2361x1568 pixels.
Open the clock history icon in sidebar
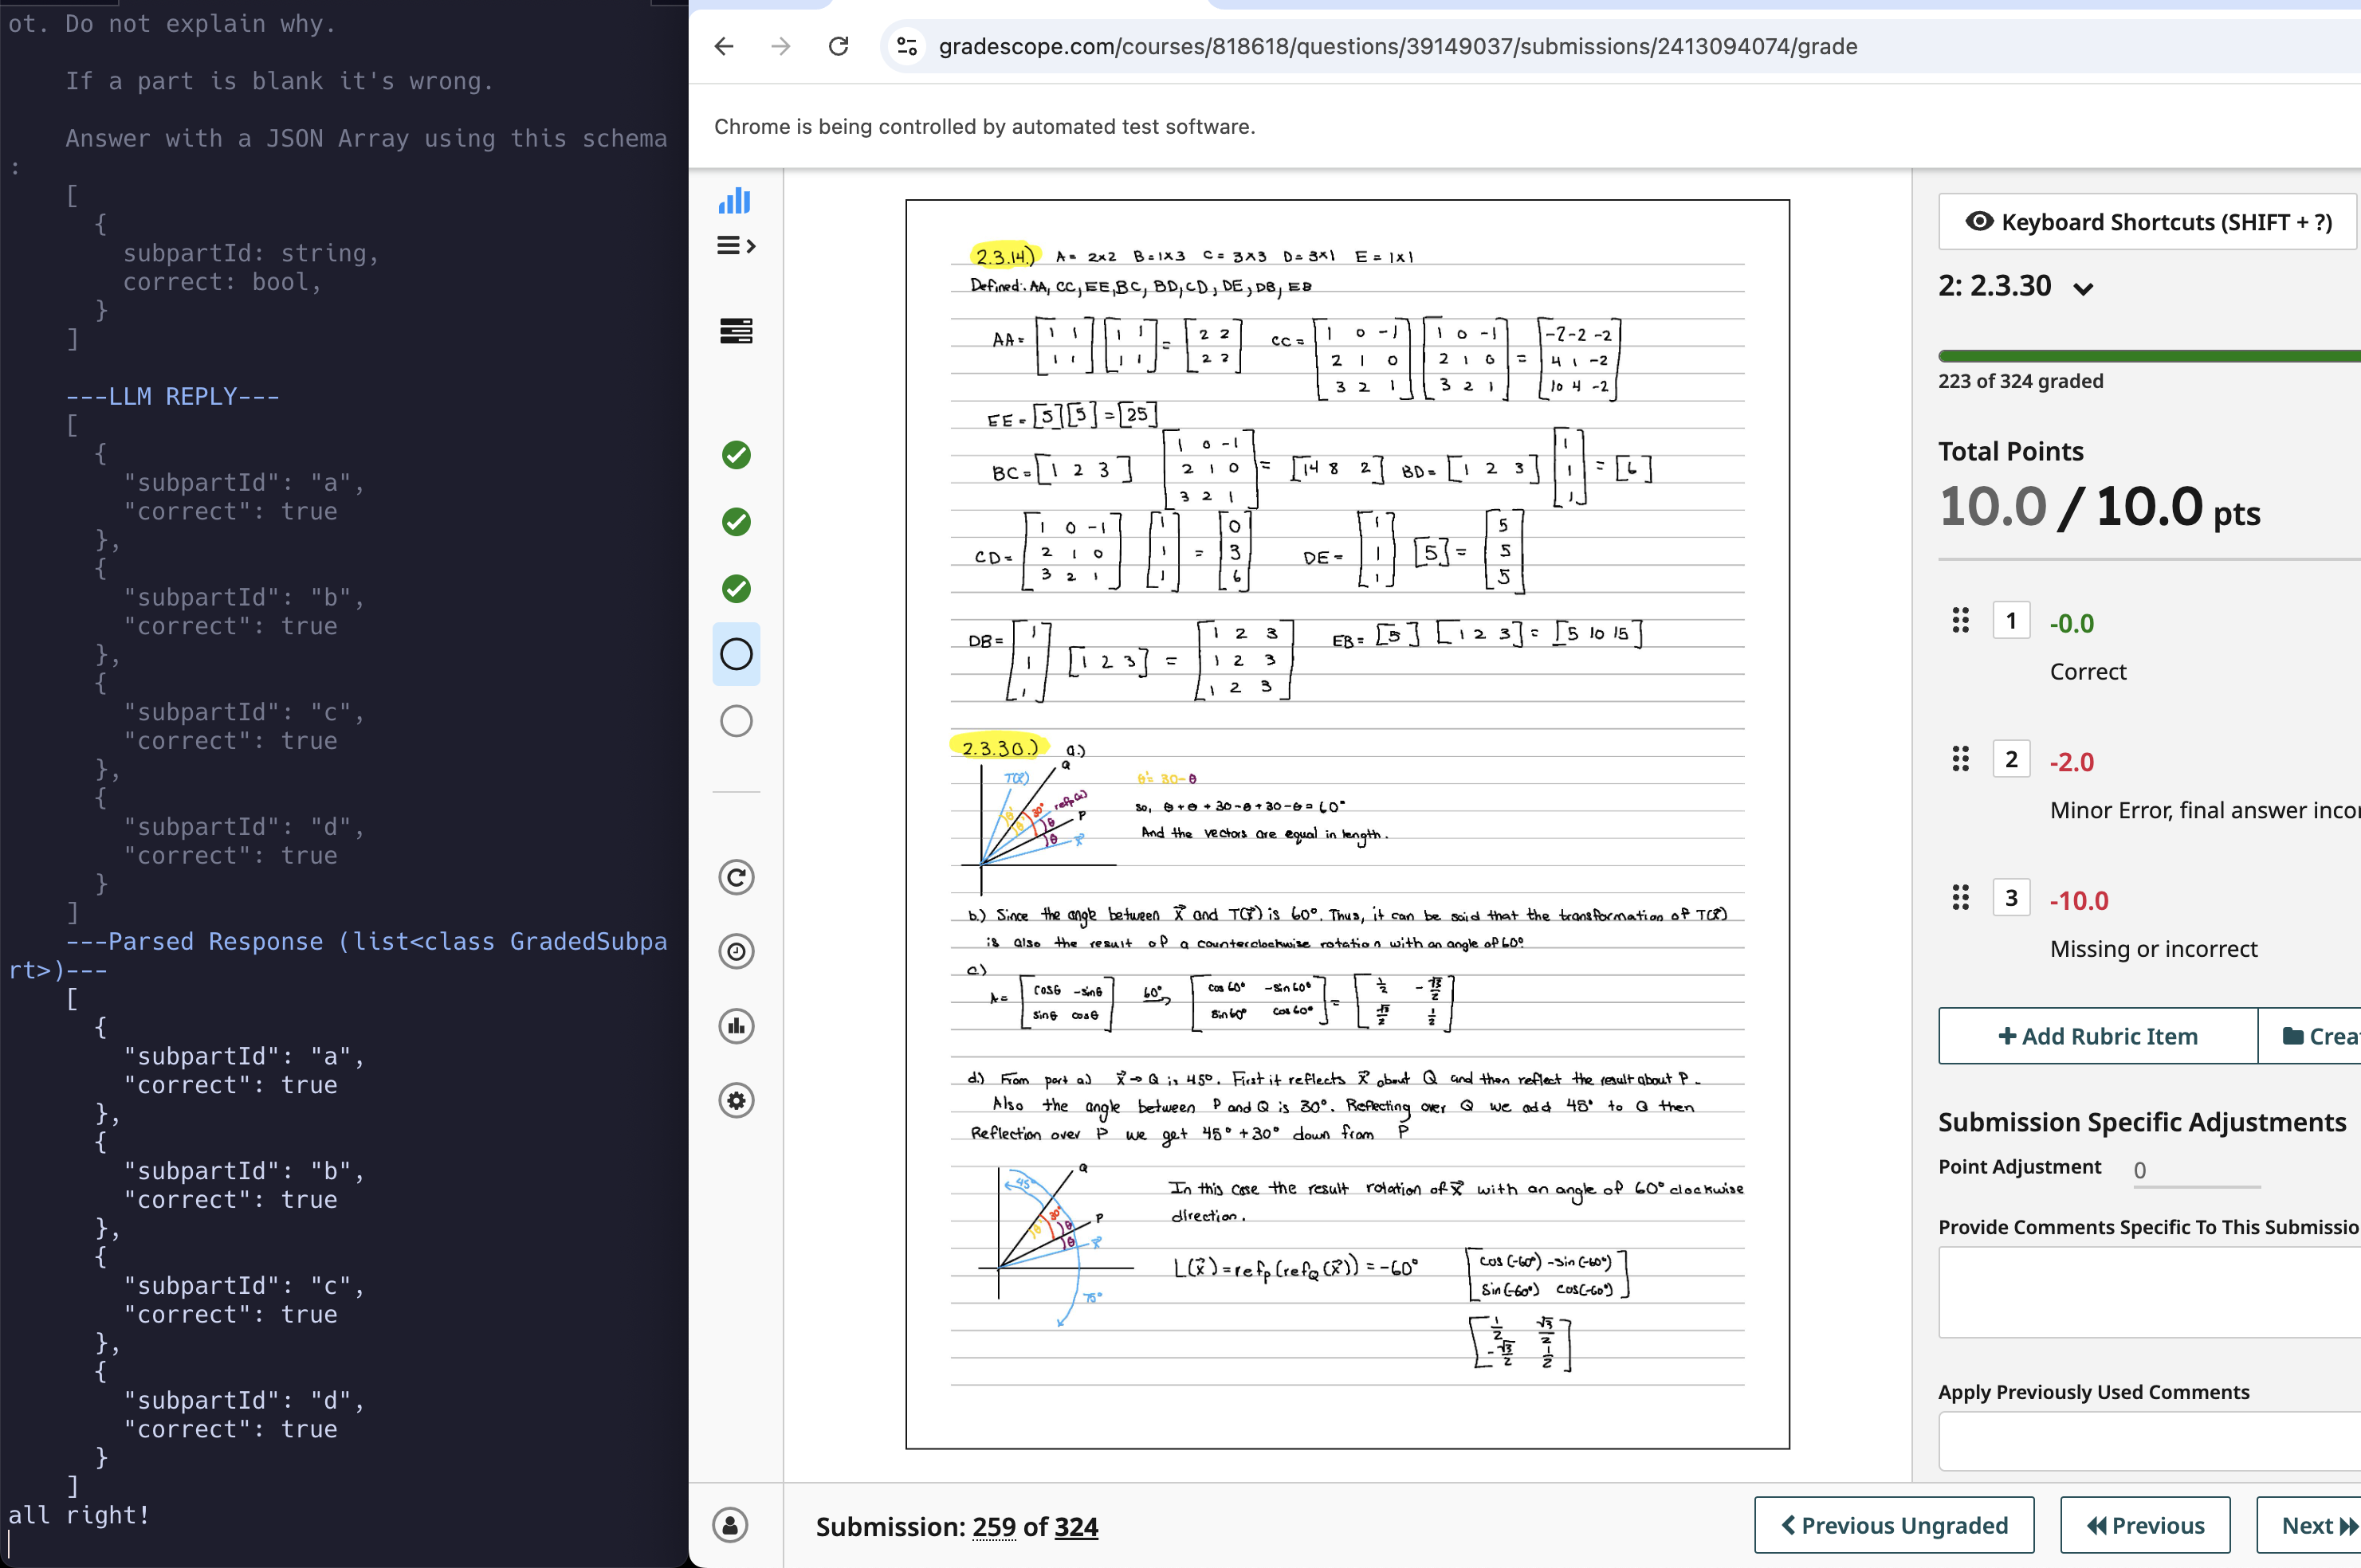pyautogui.click(x=737, y=952)
